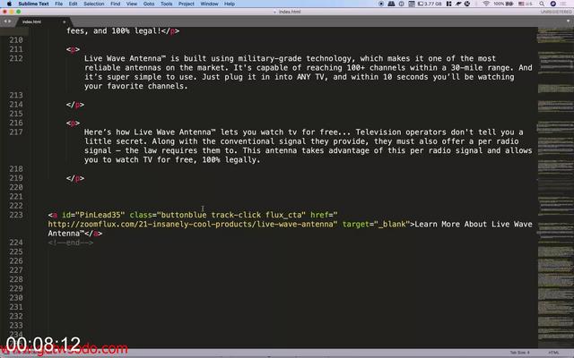
Task: Click line number 223 in gutter
Action: click(x=16, y=215)
